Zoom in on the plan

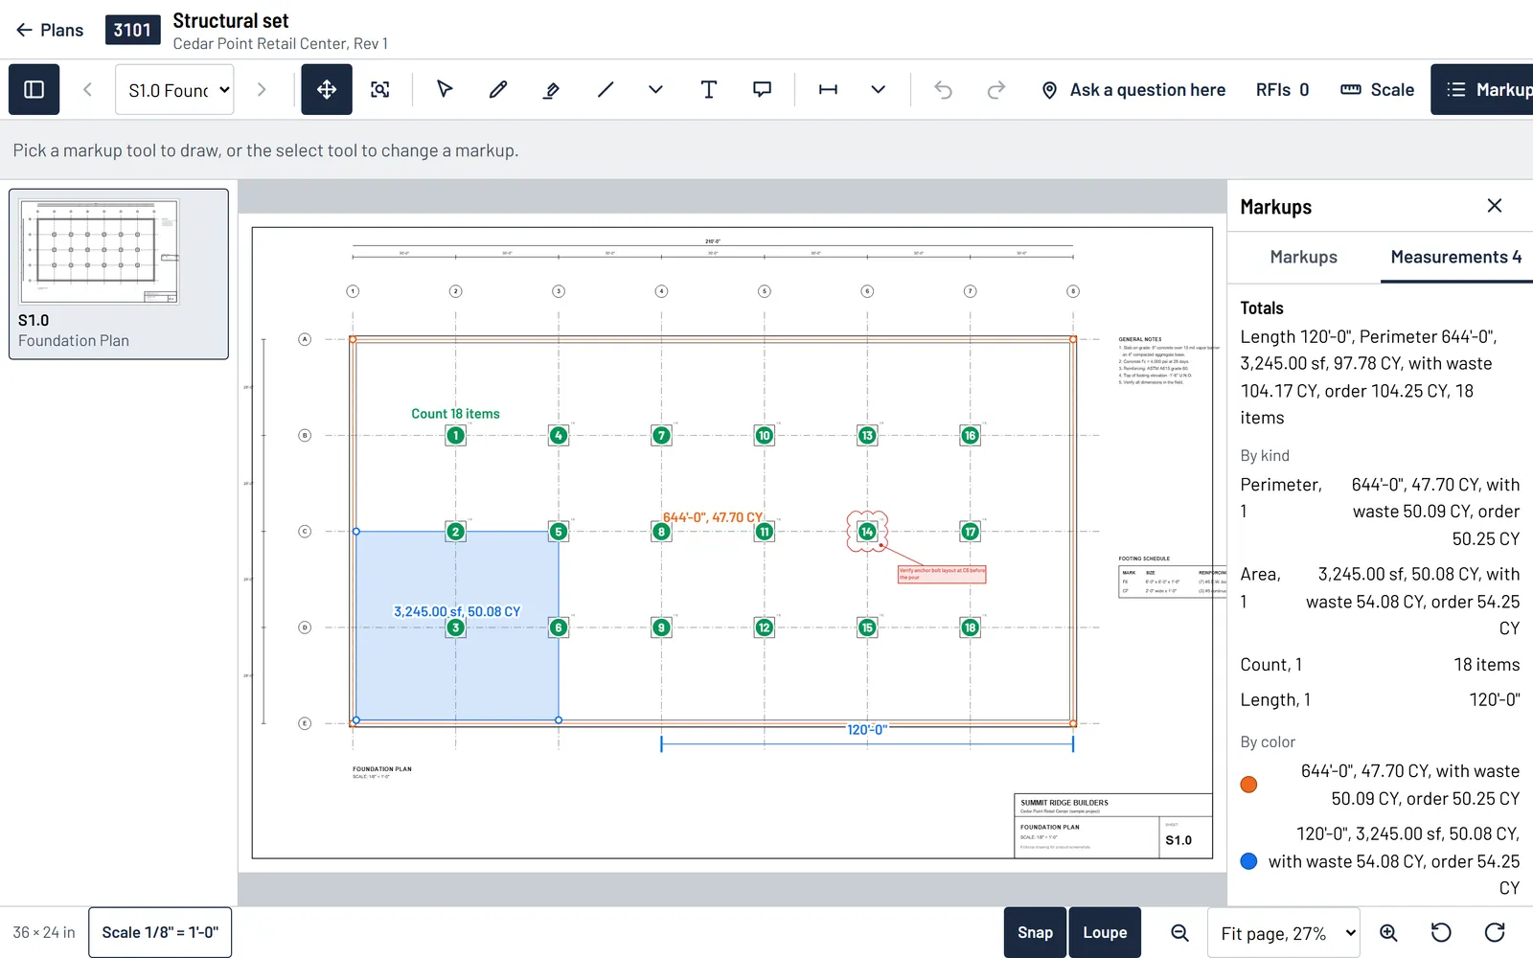pos(1388,932)
